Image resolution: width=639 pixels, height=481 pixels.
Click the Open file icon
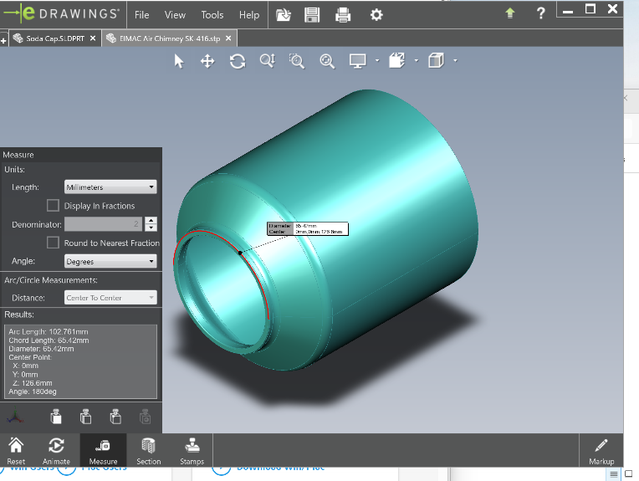point(283,15)
